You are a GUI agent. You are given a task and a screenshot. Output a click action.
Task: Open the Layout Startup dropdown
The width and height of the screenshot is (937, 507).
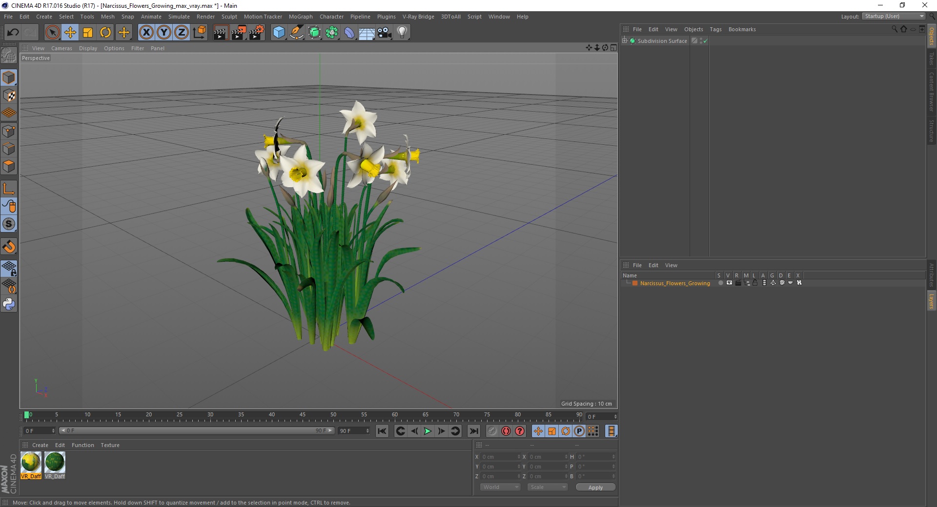coord(894,17)
